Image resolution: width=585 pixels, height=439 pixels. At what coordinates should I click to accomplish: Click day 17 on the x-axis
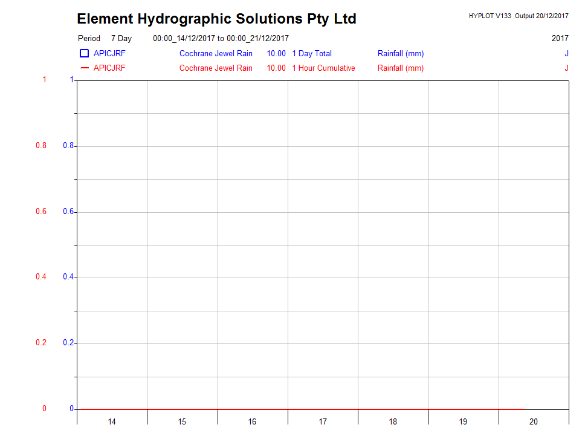(x=323, y=421)
